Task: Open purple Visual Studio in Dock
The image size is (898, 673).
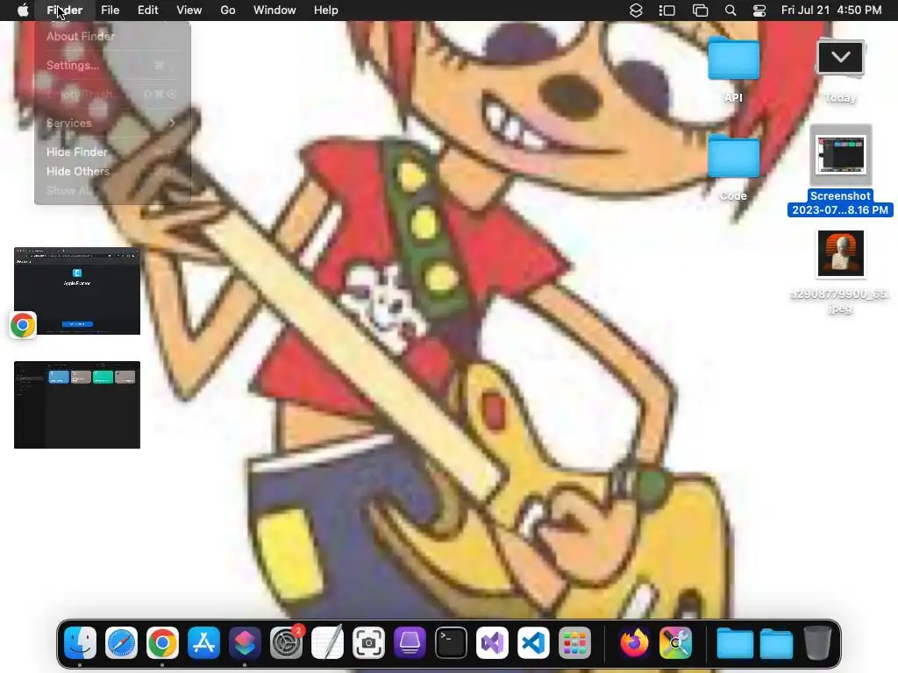Action: tap(493, 642)
